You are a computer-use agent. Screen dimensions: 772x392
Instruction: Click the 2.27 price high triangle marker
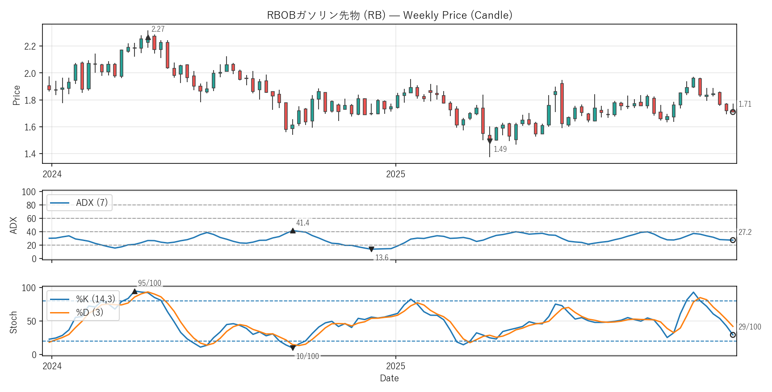[148, 38]
